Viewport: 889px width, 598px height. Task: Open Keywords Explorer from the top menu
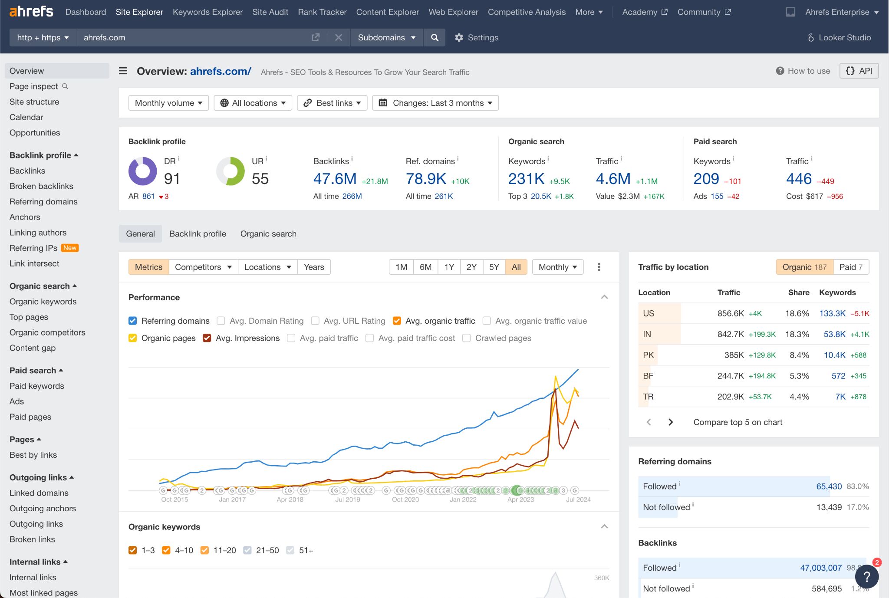(x=207, y=12)
